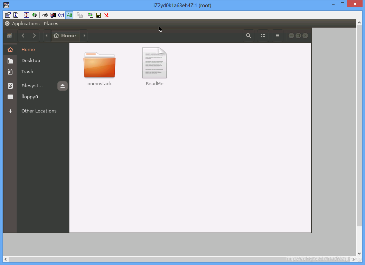The image size is (365, 265).
Task: Show VNC connection info icon
Action: [x=16, y=15]
